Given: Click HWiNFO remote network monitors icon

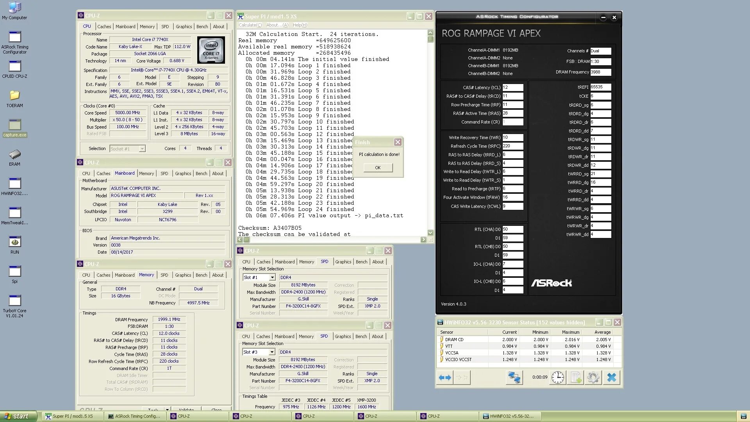Looking at the screenshot, I should [x=514, y=377].
